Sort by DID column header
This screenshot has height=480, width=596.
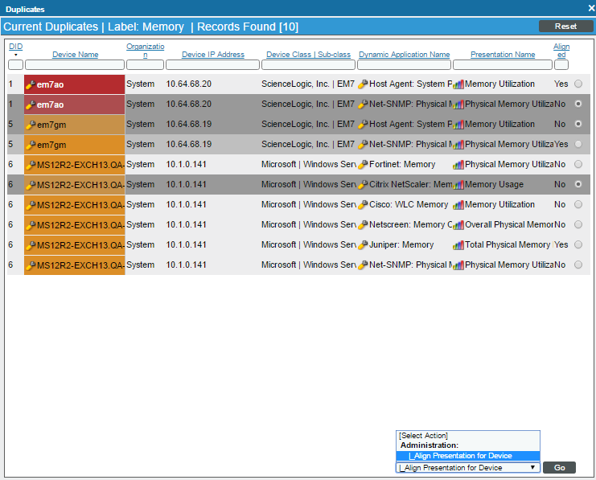pyautogui.click(x=15, y=47)
